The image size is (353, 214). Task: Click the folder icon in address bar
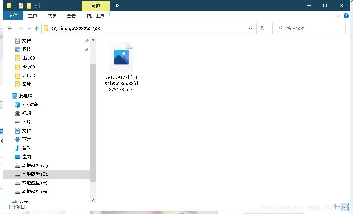click(x=46, y=29)
